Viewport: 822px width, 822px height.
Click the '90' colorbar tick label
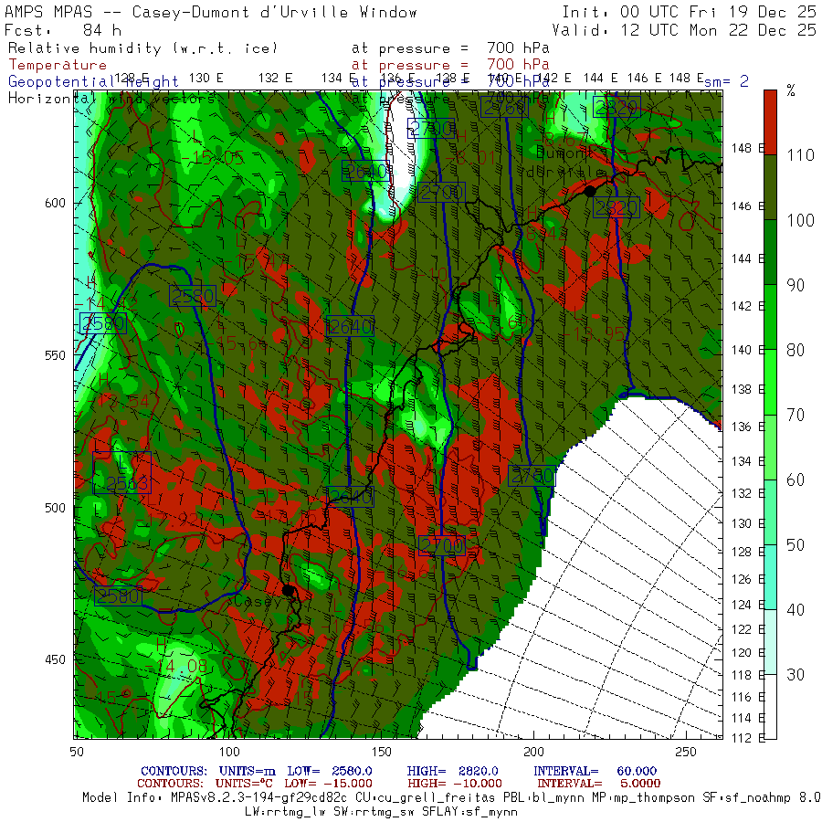point(796,285)
